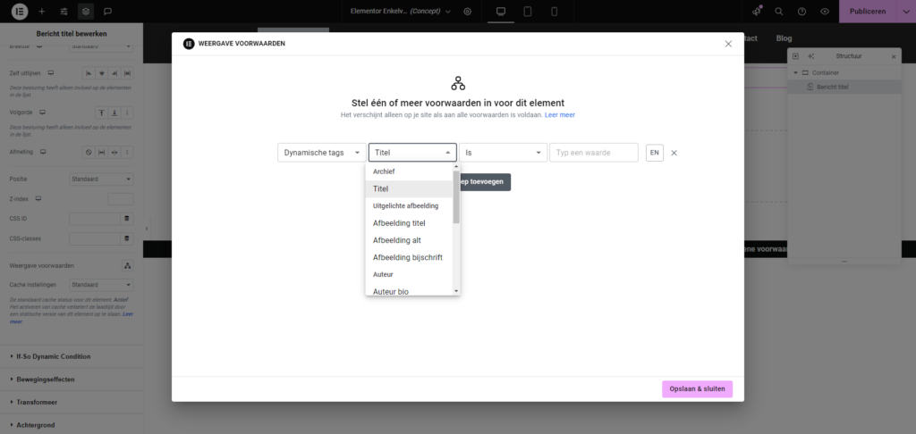Screen dimensions: 916x434
Task: Switch to tablet preview mode
Action: [x=528, y=11]
